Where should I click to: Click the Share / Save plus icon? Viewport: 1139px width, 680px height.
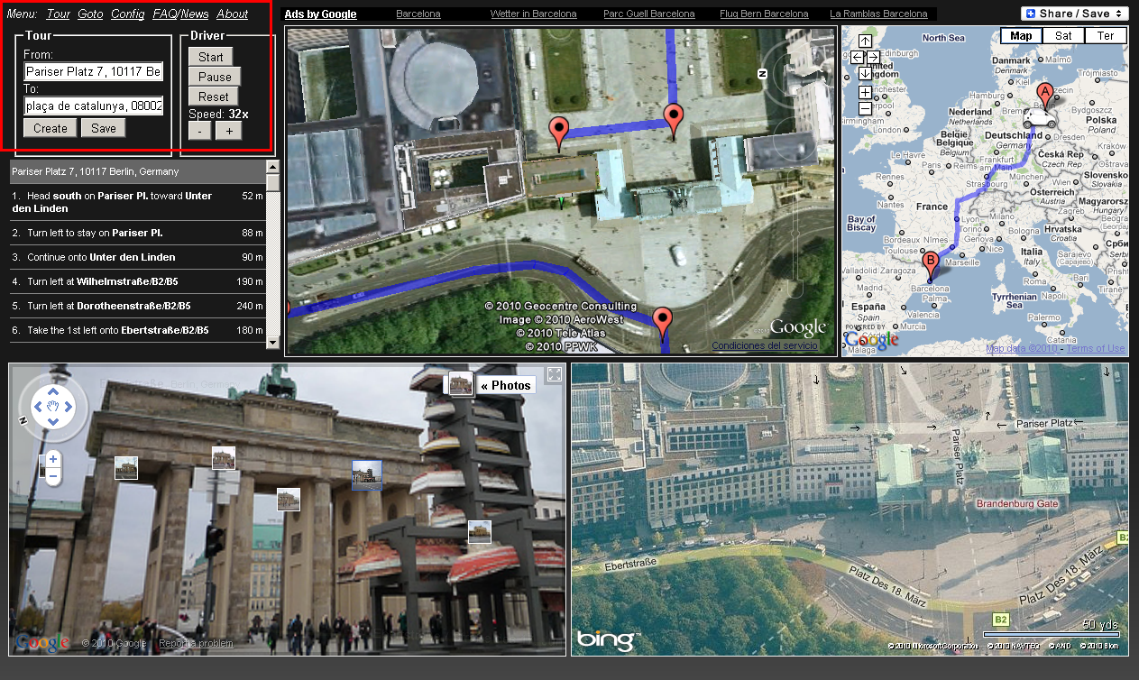[x=1031, y=14]
